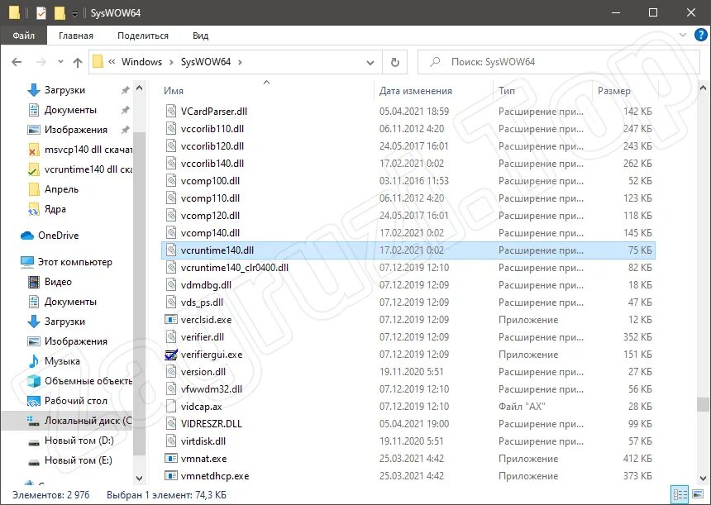Select pinned Изображения in quick access
711x505 pixels.
[x=76, y=130]
